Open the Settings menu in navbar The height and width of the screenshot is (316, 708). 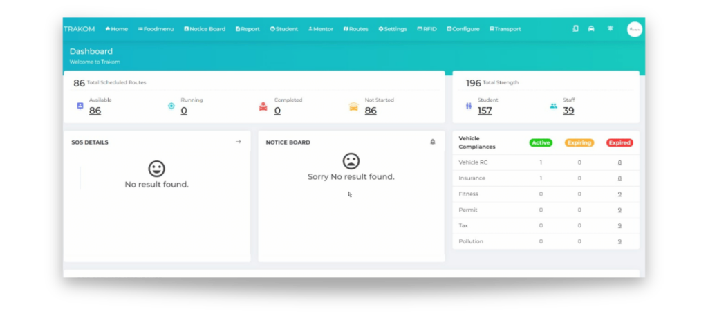click(393, 29)
